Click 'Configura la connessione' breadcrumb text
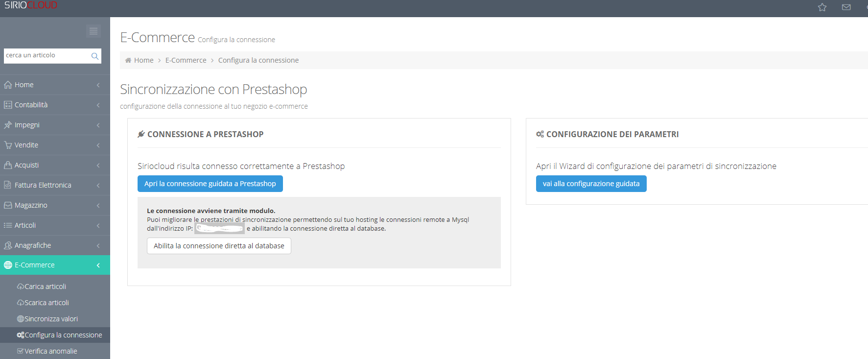Image resolution: width=868 pixels, height=359 pixels. click(258, 60)
